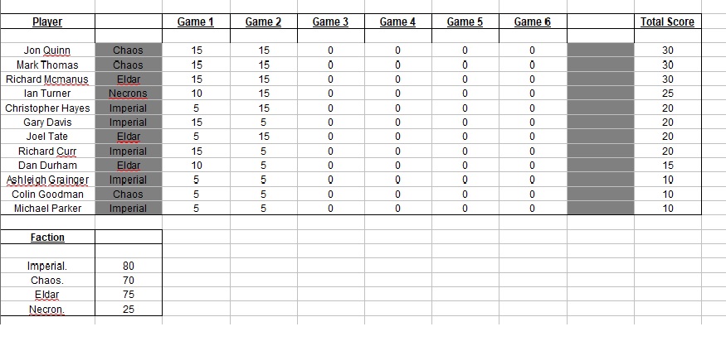Select the Jon Quinn name cell
Image resolution: width=726 pixels, height=341 pixels.
point(47,50)
